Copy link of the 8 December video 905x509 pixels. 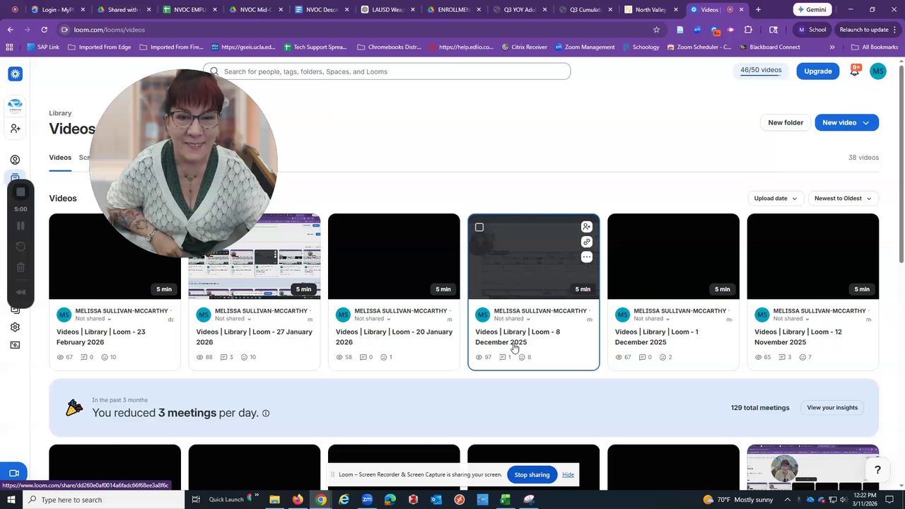(x=586, y=242)
